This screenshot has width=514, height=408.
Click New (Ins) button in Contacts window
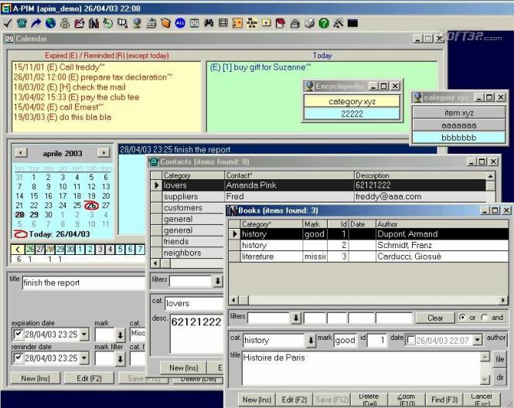(x=184, y=368)
